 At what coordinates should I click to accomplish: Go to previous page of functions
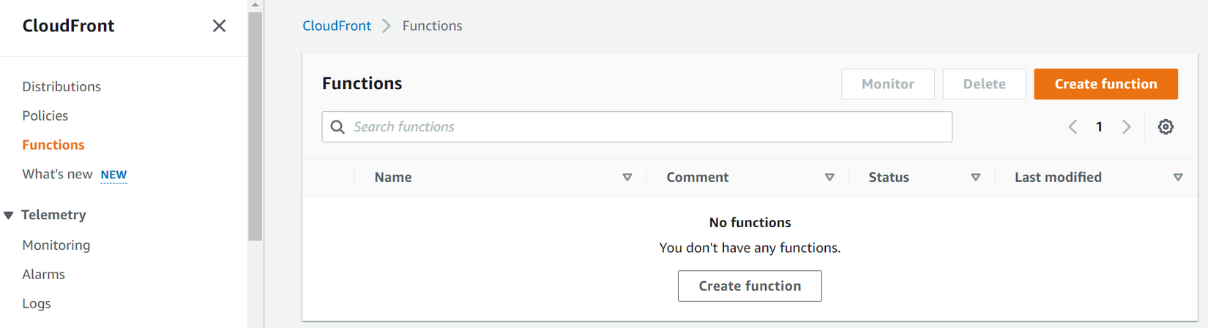coord(1073,127)
